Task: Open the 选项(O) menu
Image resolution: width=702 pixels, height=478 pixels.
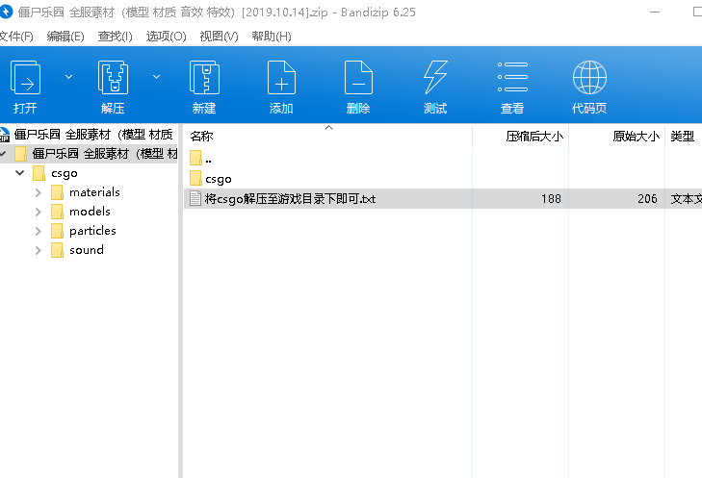Action: coord(166,37)
